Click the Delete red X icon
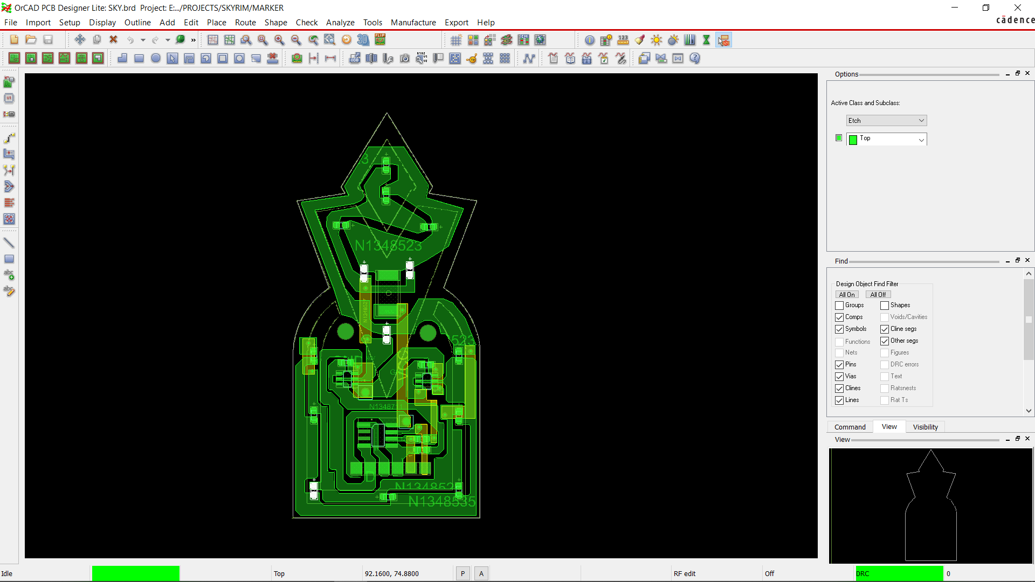The height and width of the screenshot is (582, 1035). coord(113,40)
